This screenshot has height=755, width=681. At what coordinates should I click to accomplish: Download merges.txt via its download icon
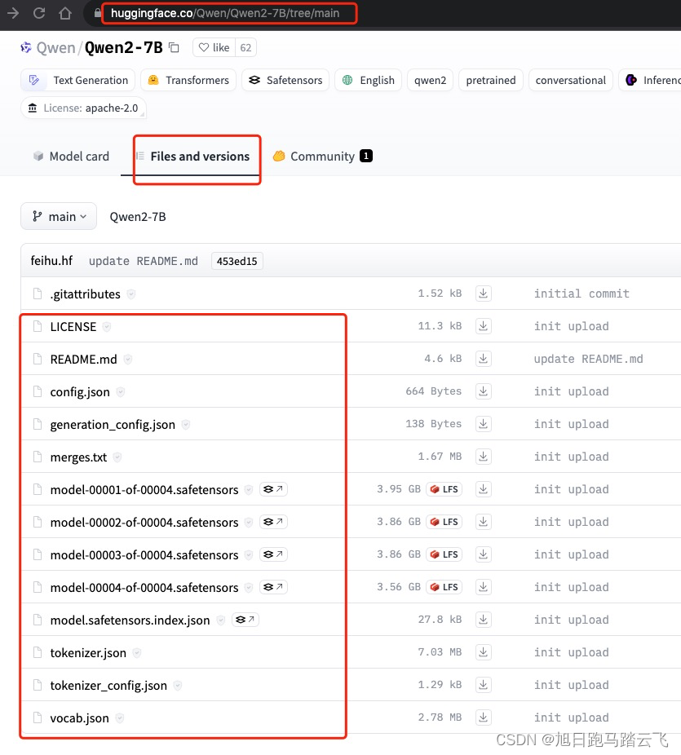(x=484, y=457)
